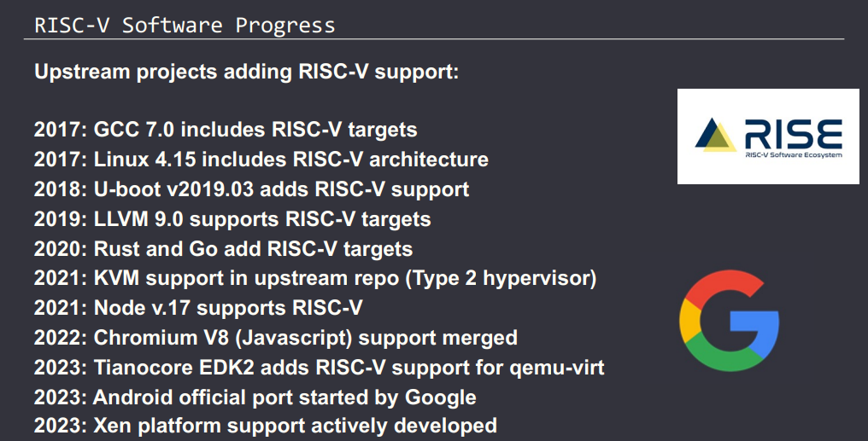
Task: Click the Tianocore EDK2 qemu-virt entry
Action: tap(319, 368)
